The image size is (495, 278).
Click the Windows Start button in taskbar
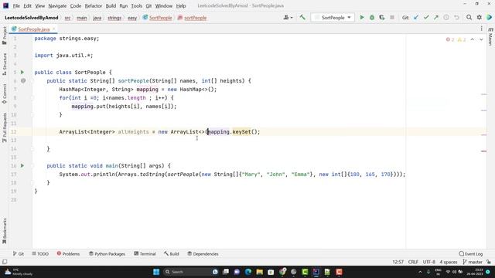156,272
